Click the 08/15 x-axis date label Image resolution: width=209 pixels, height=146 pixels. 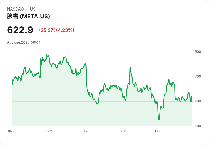click(x=49, y=131)
